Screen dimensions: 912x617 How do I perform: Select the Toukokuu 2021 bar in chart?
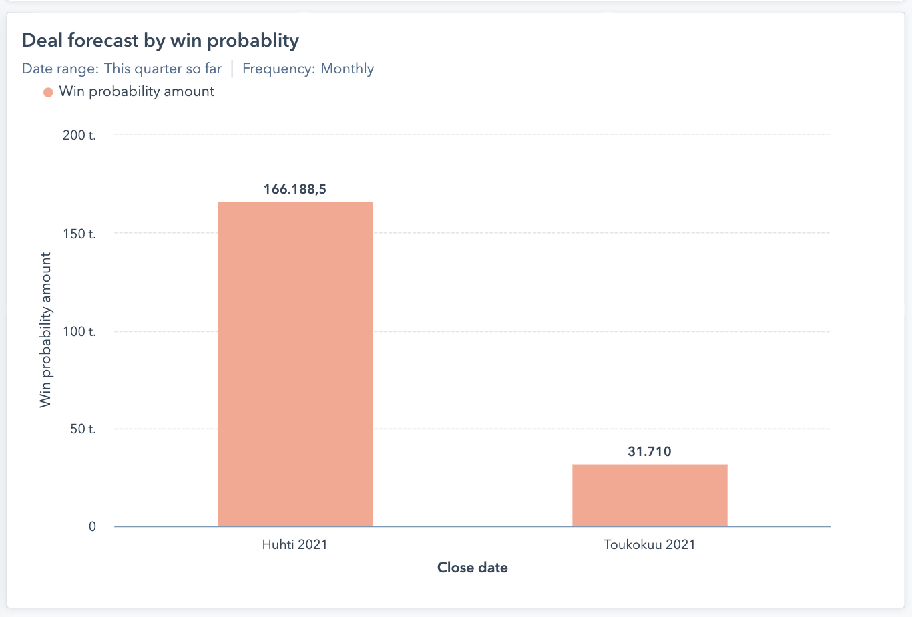pos(650,495)
